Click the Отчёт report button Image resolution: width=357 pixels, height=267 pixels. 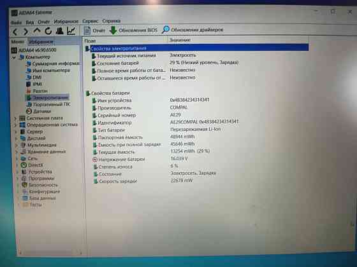pos(94,31)
